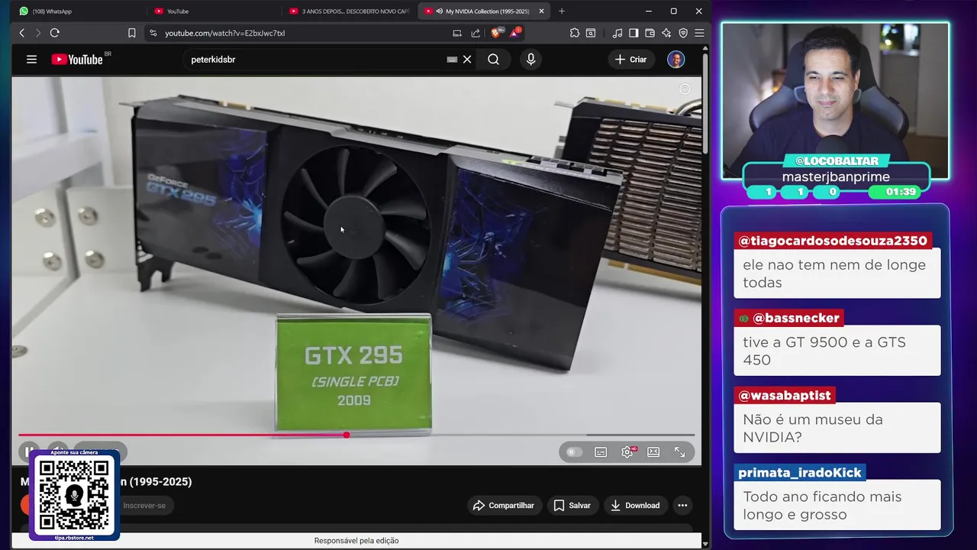Viewport: 977px width, 550px height.
Task: Click the @wasabaptist chat username
Action: coord(785,396)
